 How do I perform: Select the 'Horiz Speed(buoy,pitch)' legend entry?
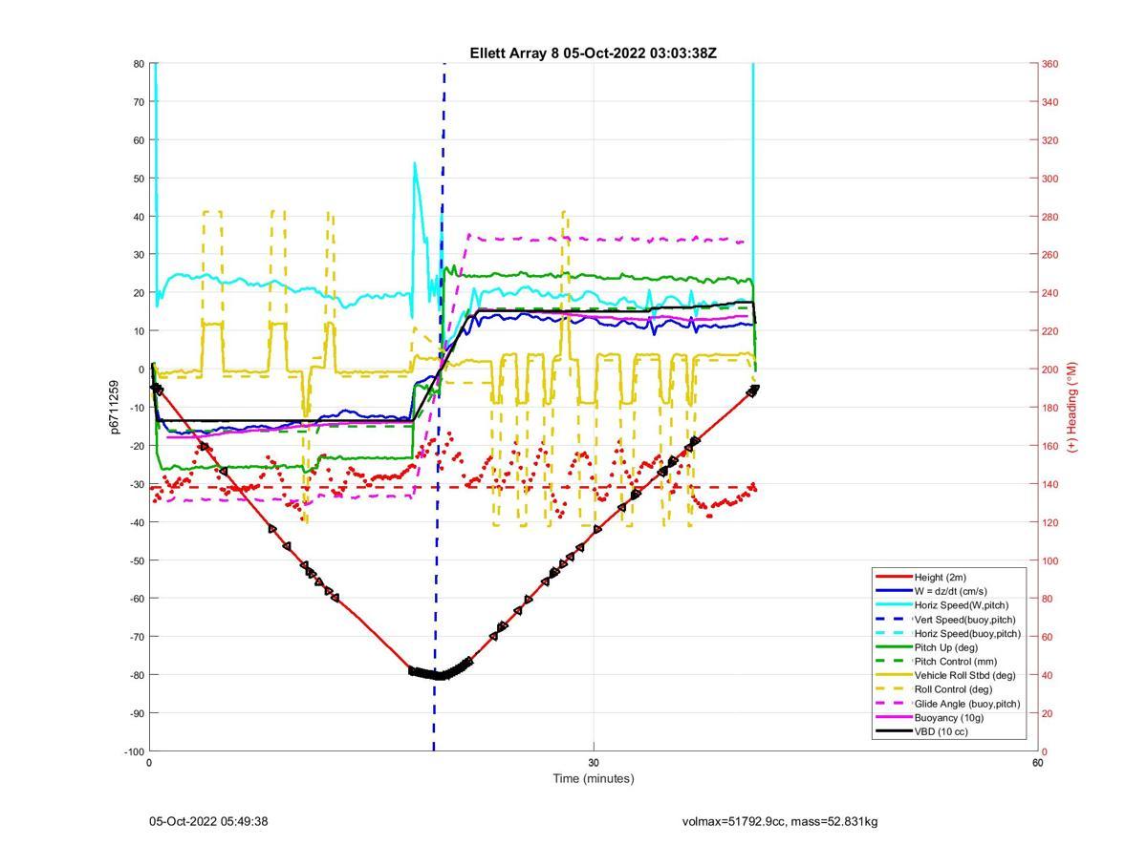pyautogui.click(x=967, y=633)
